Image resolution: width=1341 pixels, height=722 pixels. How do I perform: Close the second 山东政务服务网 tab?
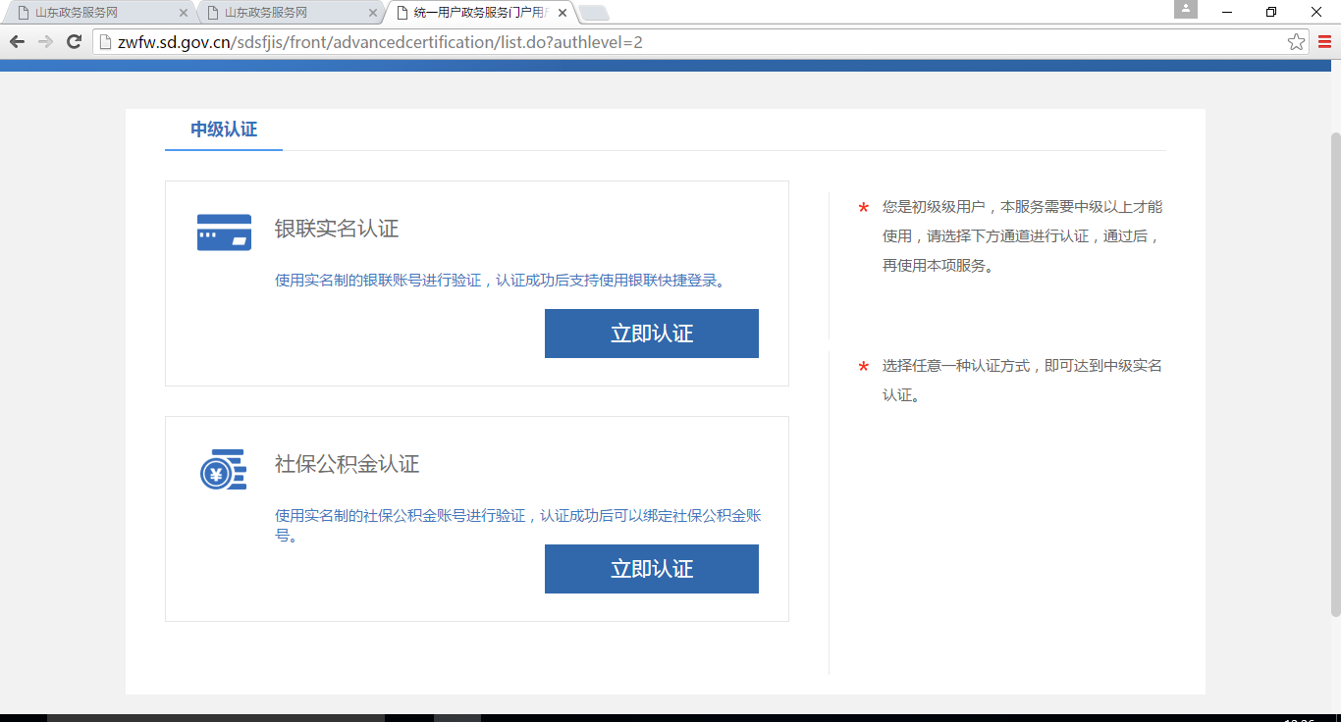pos(371,13)
